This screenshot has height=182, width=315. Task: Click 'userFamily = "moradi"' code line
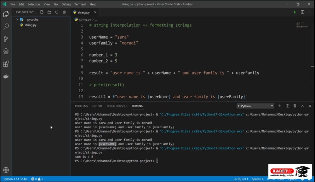[x=113, y=43]
